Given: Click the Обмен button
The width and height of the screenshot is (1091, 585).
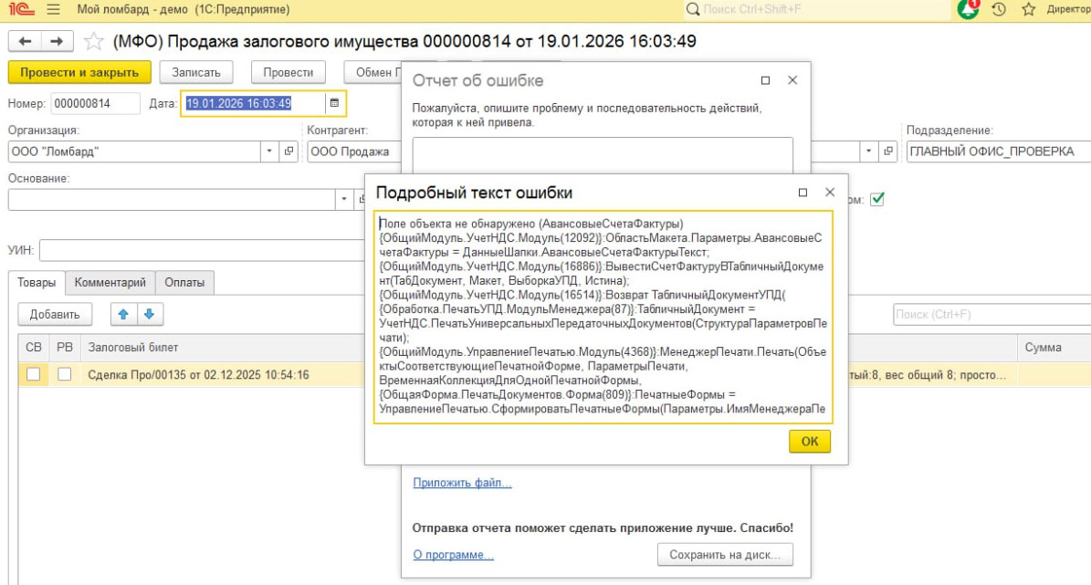Looking at the screenshot, I should coord(372,72).
